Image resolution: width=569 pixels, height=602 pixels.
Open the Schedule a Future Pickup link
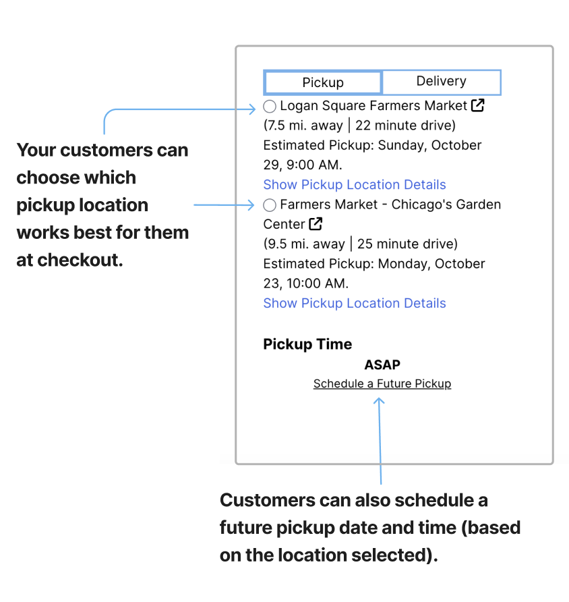click(382, 384)
